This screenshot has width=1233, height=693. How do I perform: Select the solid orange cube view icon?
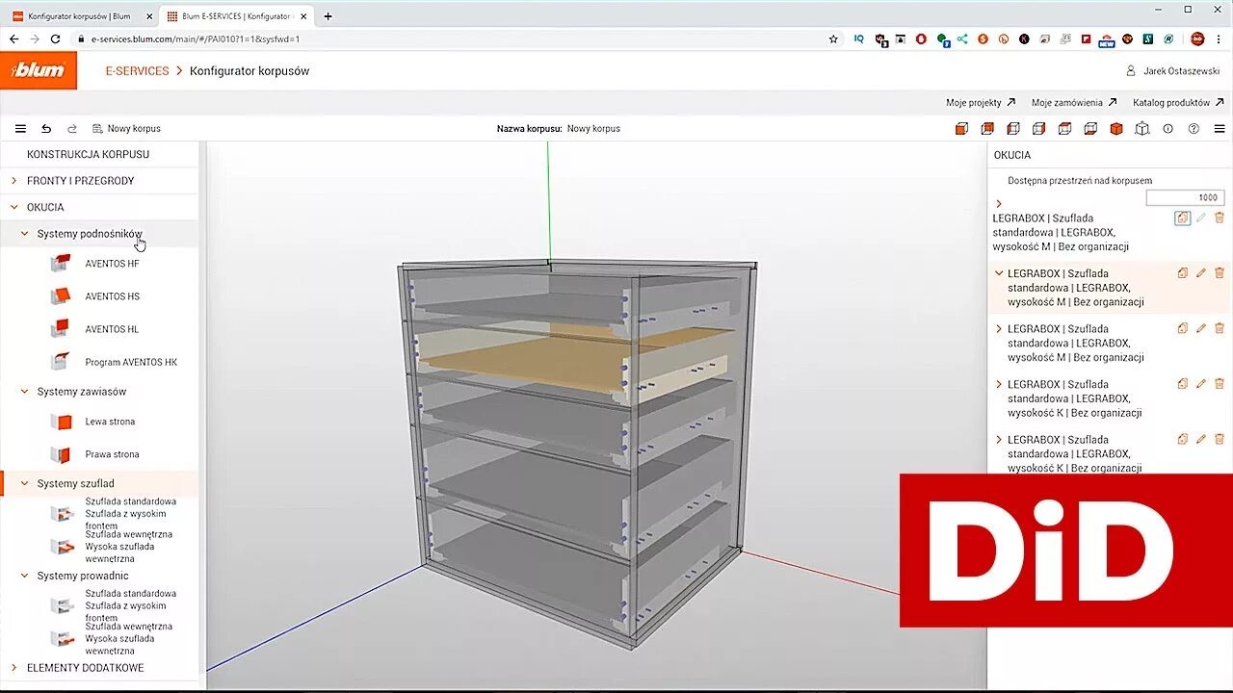click(x=1116, y=128)
